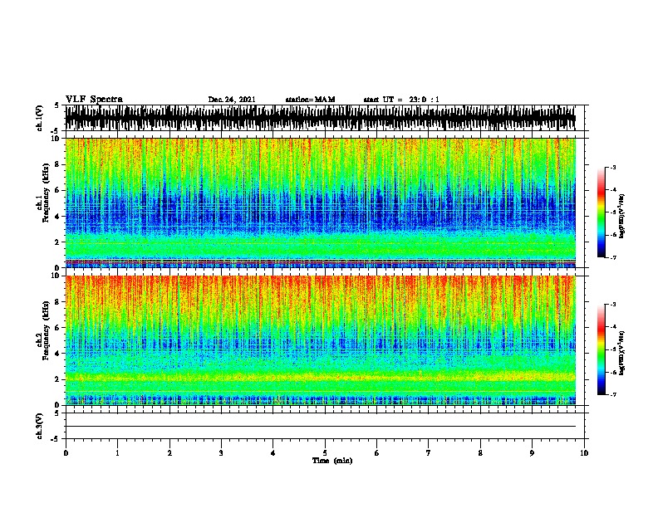The width and height of the screenshot is (658, 508).
Task: Click the "start UT = 23: 0 : 1" text
Action: coord(401,100)
